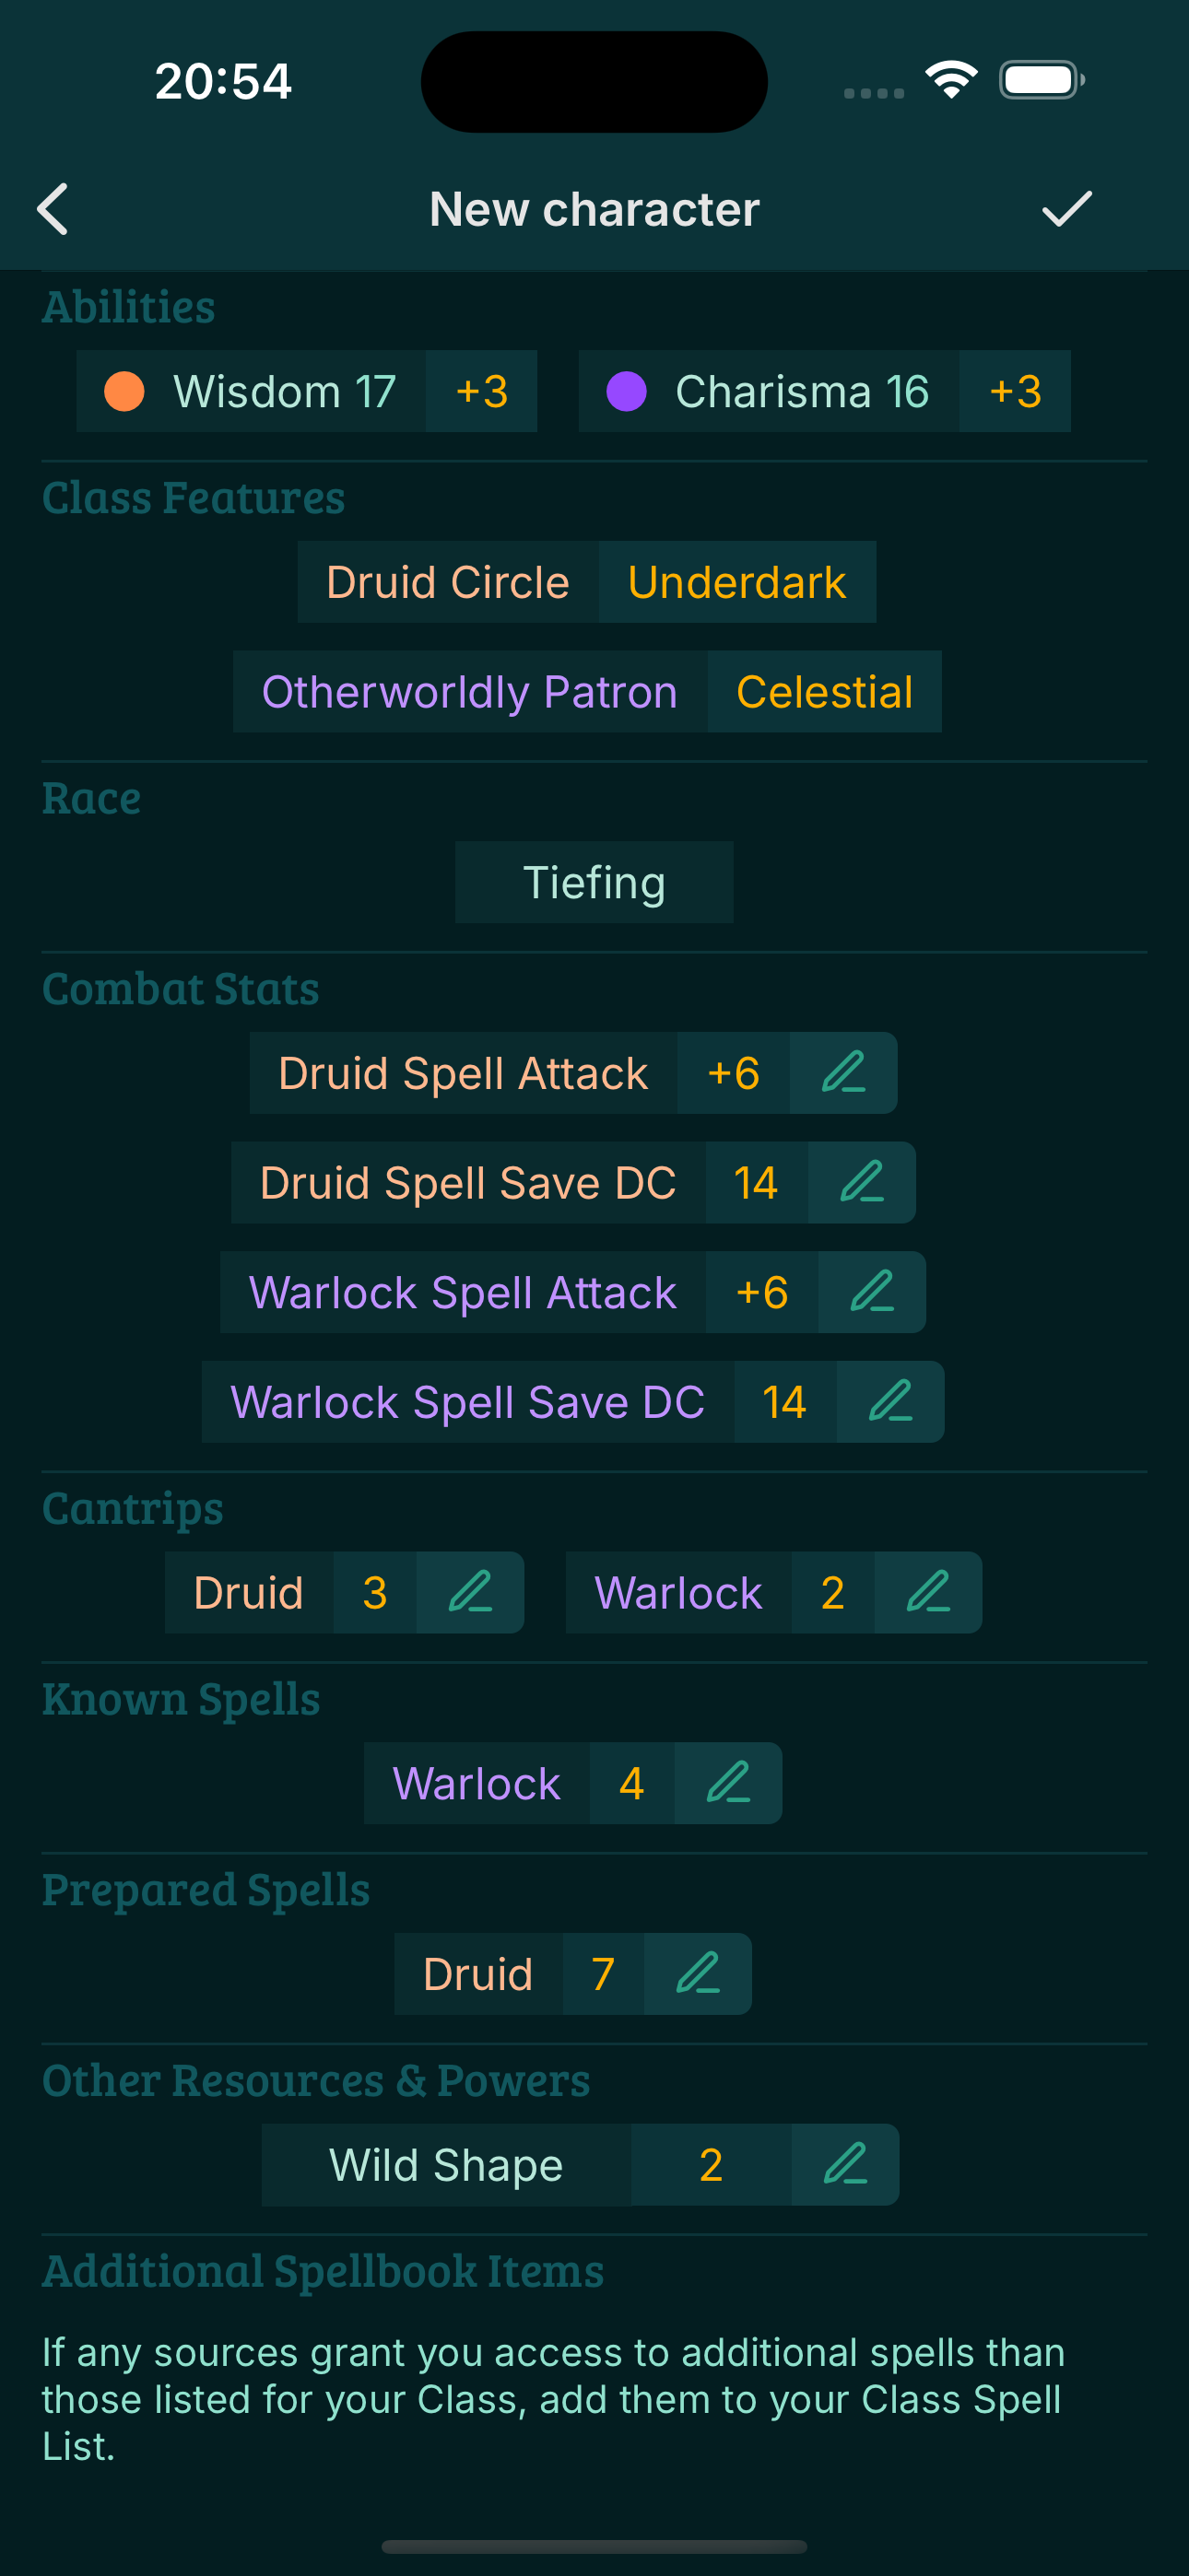The height and width of the screenshot is (2576, 1189).
Task: Open the Tiefing race selector
Action: point(594,881)
